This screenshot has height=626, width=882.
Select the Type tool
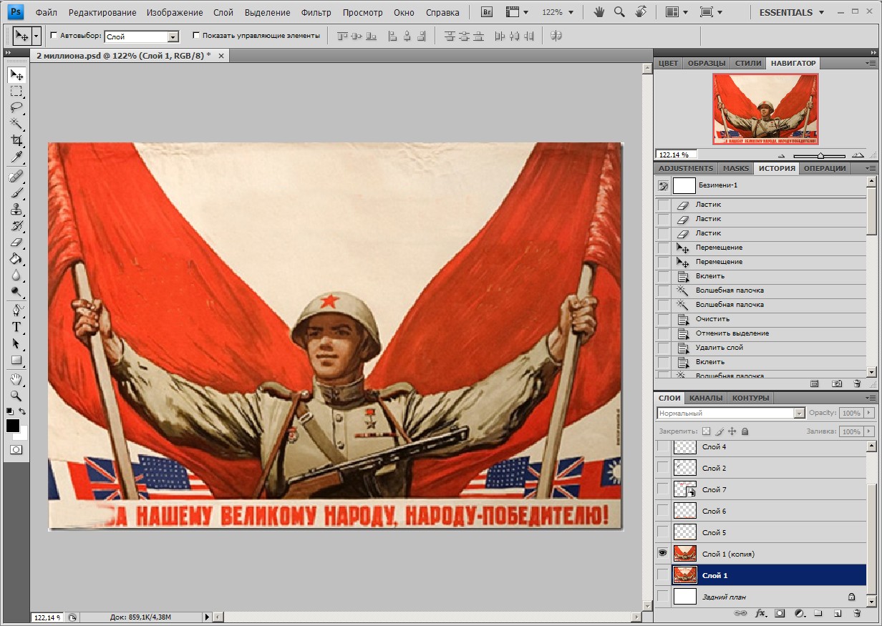tap(16, 327)
